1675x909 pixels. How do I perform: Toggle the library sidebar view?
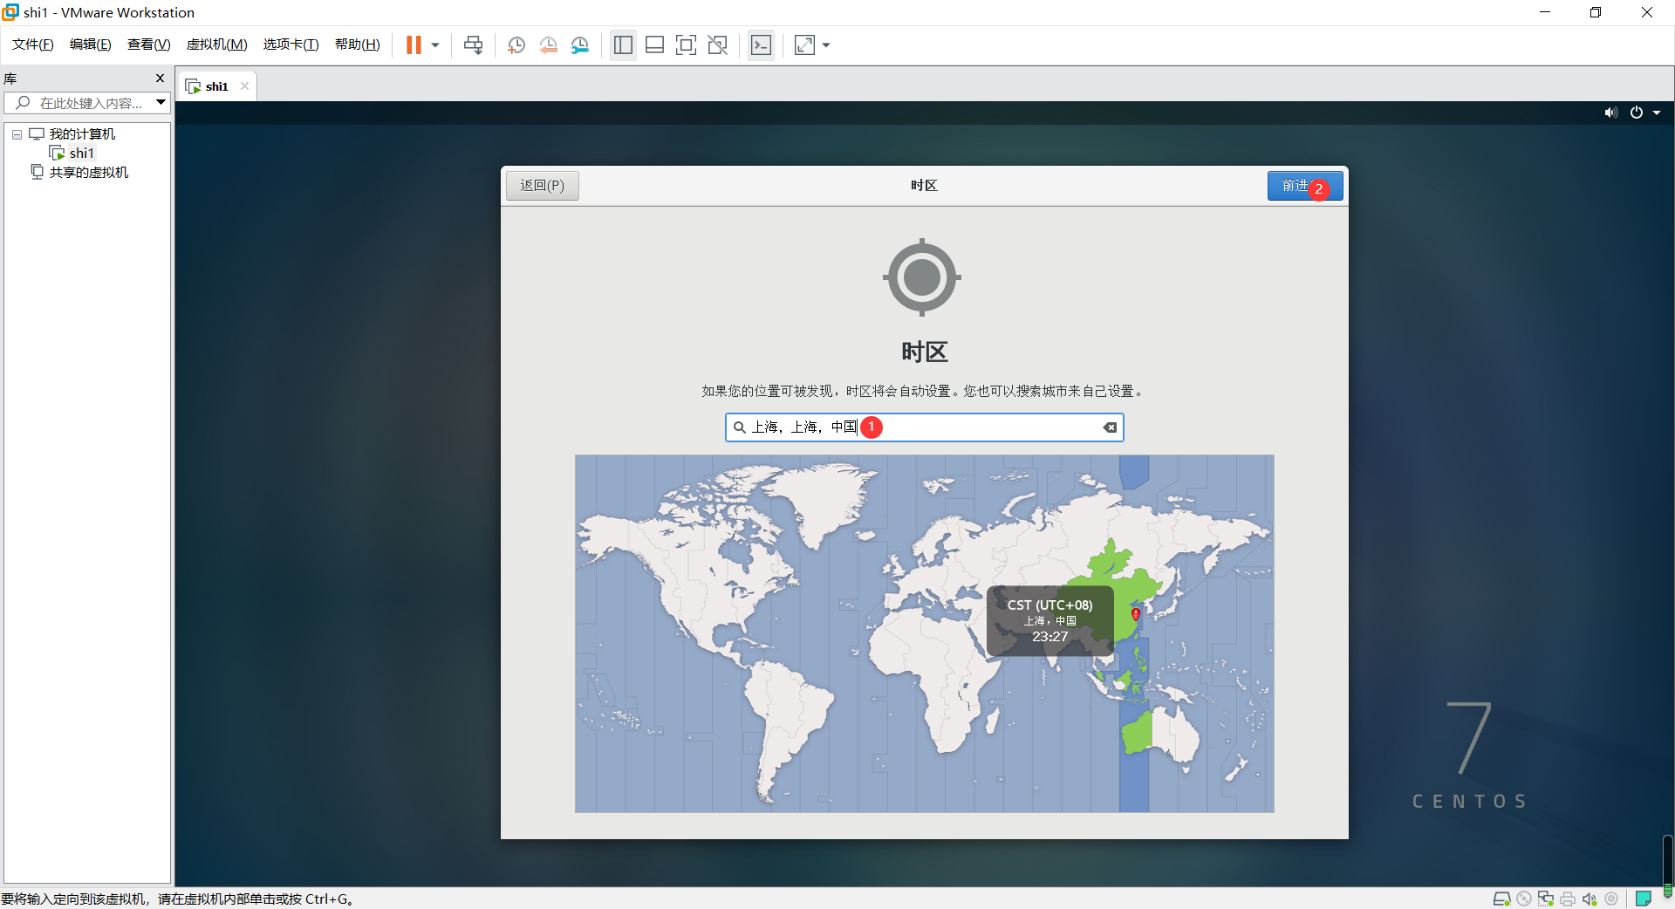click(x=623, y=44)
